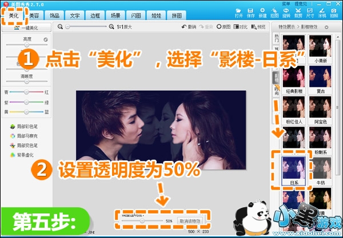Set zoom to 1:1 原大
343x238 pixels.
[124, 27]
